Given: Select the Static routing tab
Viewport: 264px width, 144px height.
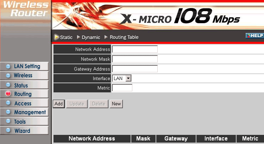Looking at the screenshot, I should [66, 37].
